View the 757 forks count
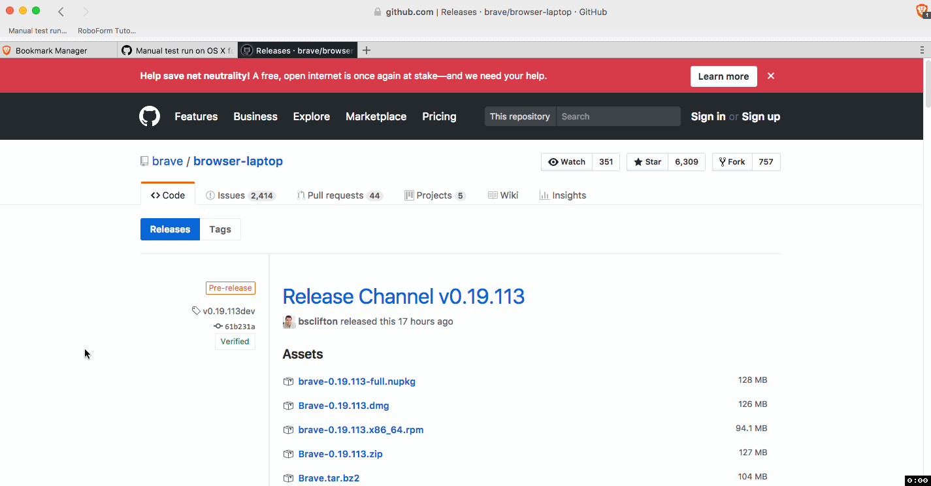 click(x=766, y=162)
